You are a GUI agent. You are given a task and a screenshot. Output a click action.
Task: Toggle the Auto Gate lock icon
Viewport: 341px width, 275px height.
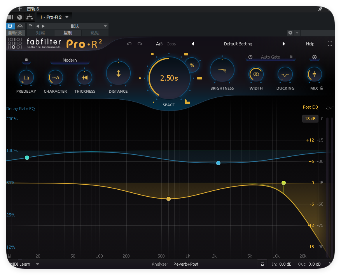[x=291, y=57]
